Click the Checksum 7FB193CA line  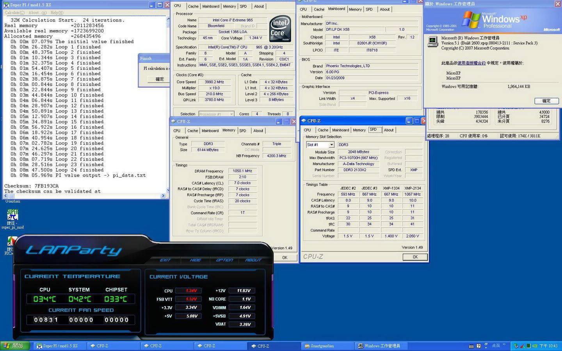[x=32, y=186]
